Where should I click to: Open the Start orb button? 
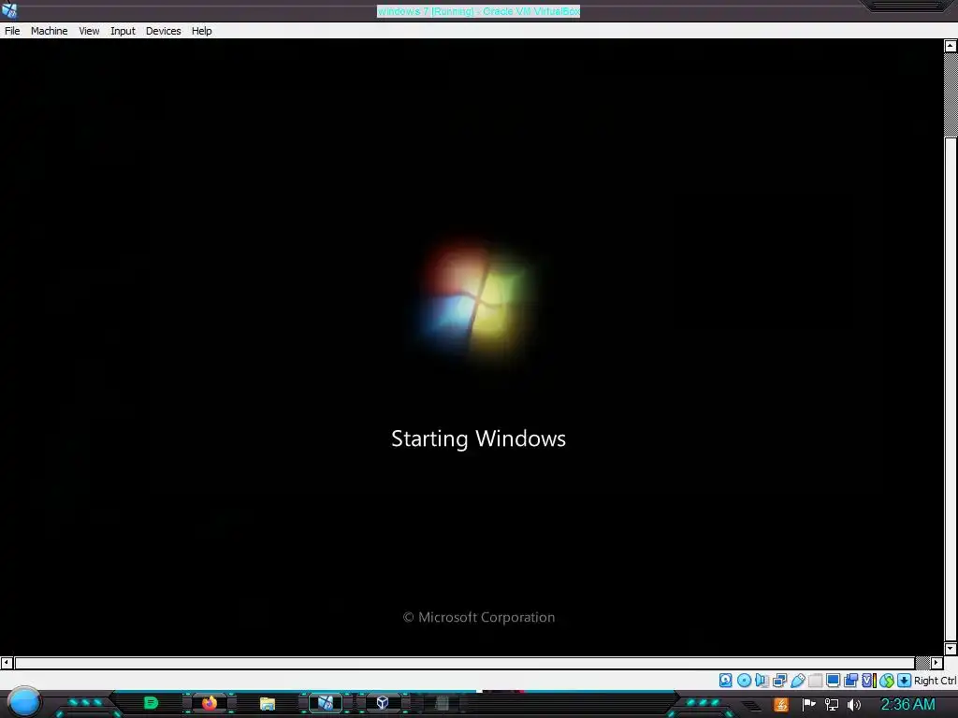[x=24, y=702]
